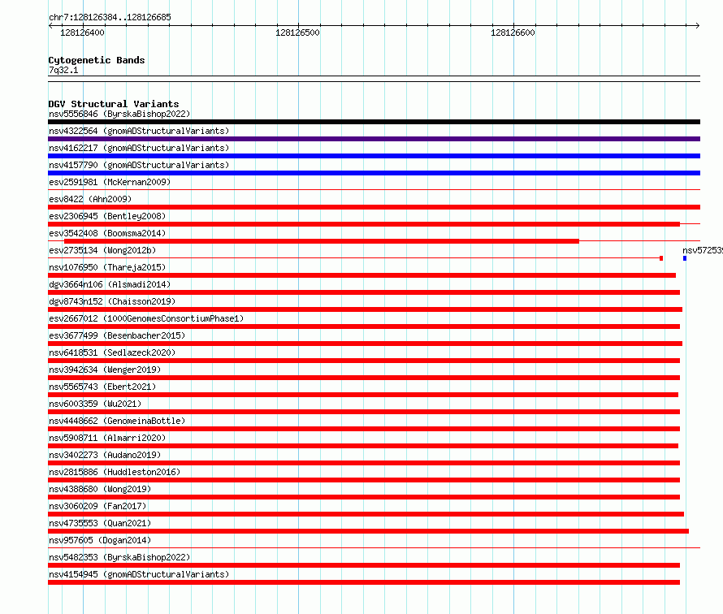
Task: Open the nsv4157790 gnomAD variant label
Action: click(139, 165)
